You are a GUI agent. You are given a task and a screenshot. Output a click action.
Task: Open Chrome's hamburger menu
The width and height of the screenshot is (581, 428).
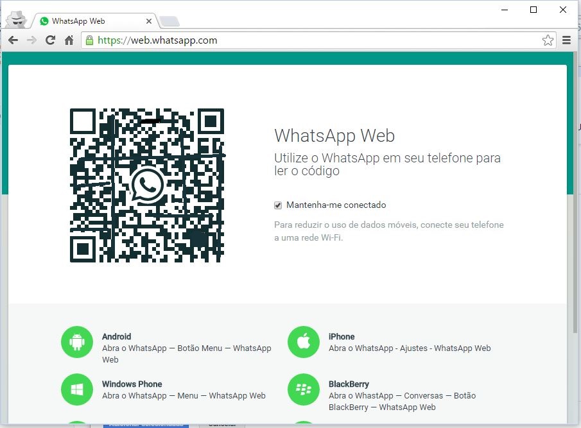pyautogui.click(x=567, y=40)
